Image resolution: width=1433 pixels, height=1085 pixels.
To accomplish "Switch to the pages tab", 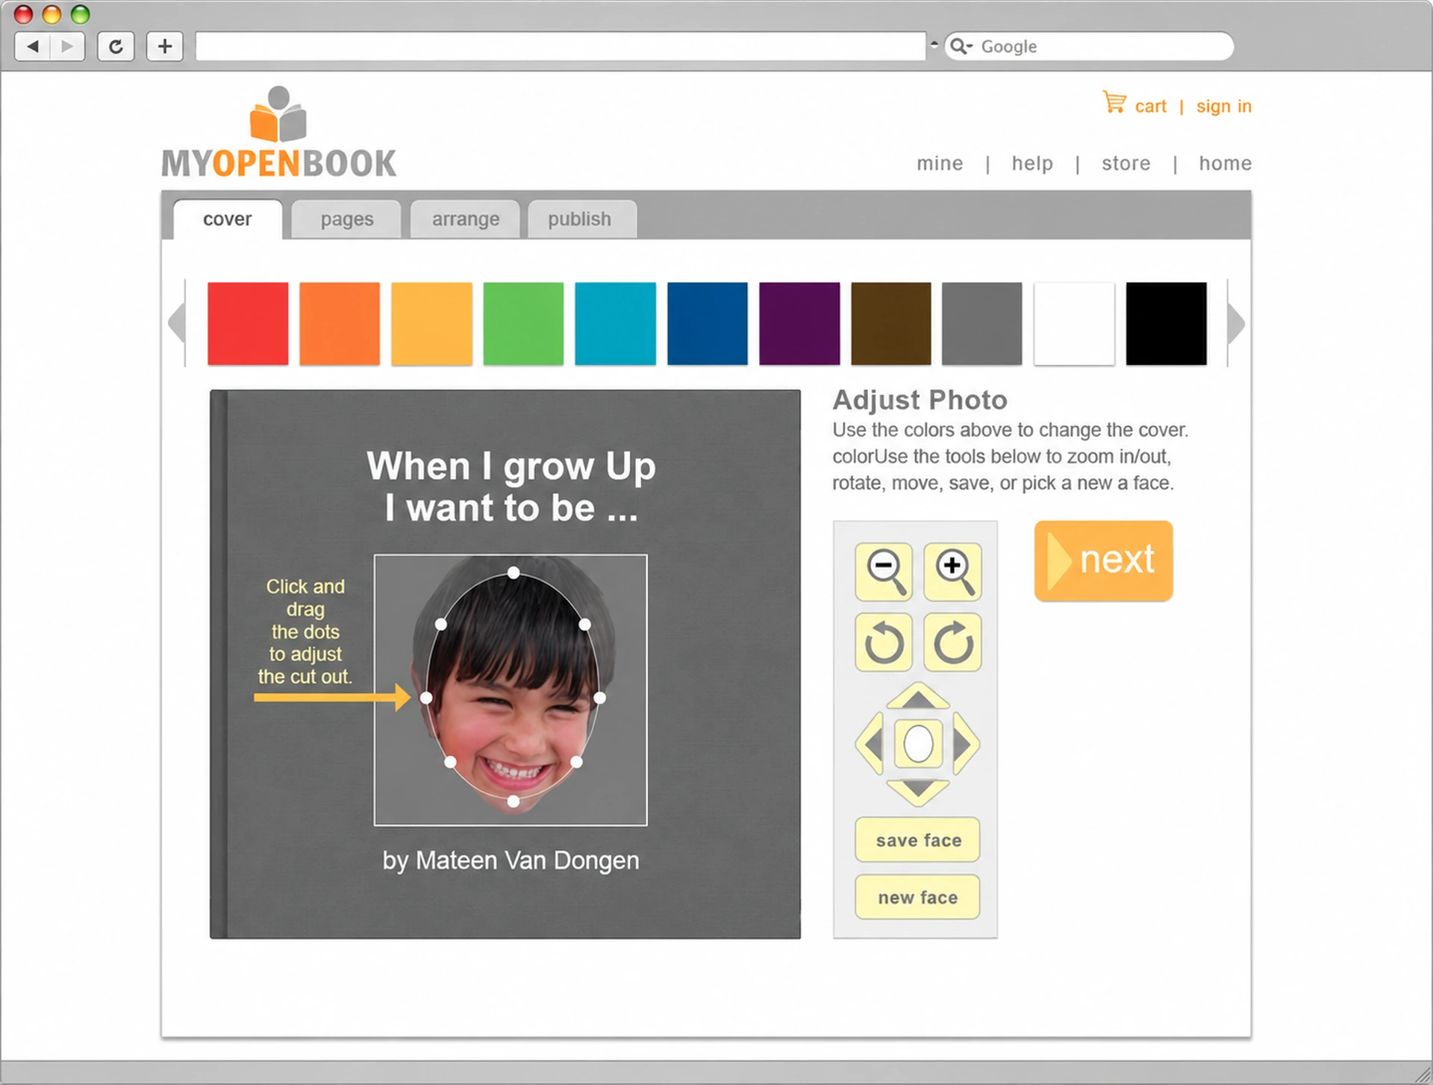I will 347,219.
